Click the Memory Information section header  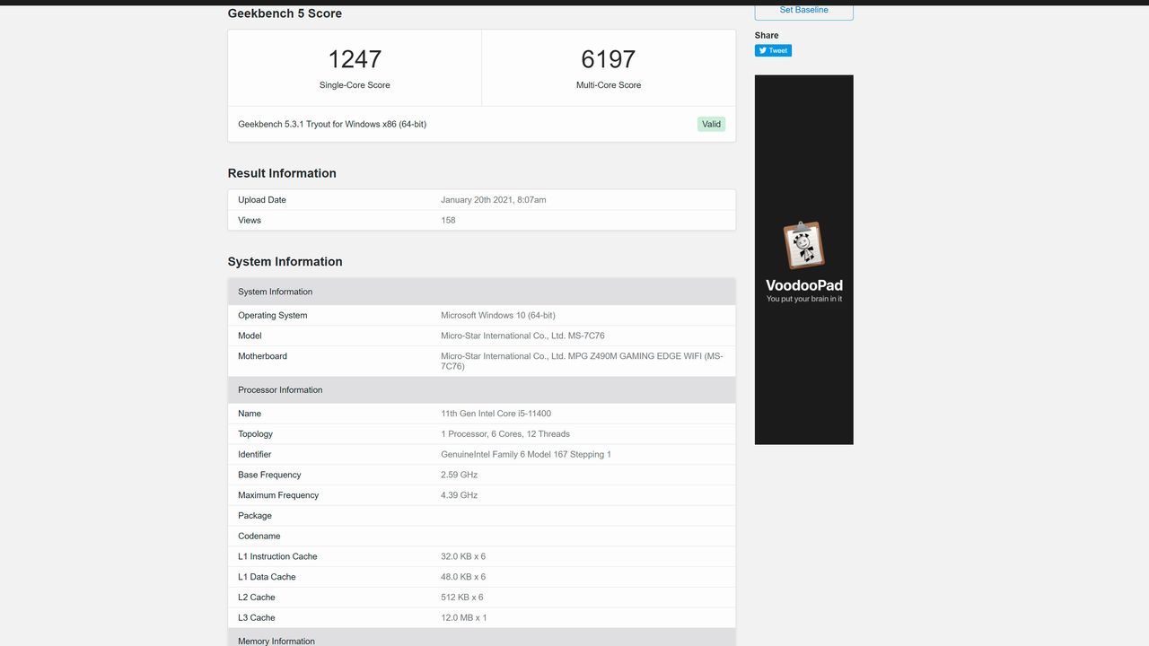pos(482,639)
